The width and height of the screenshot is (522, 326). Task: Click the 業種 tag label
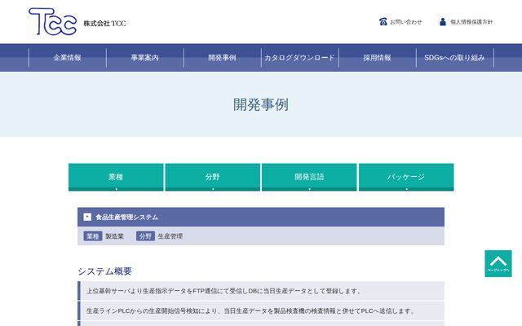pos(93,236)
